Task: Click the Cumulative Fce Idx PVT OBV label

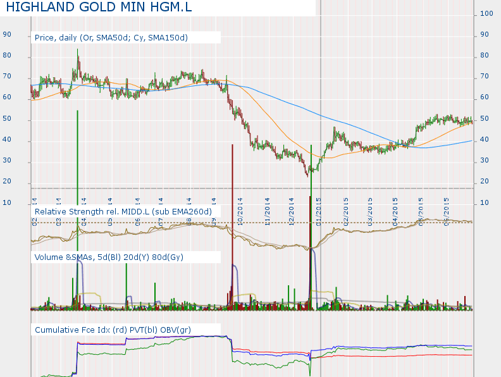Action: click(113, 330)
